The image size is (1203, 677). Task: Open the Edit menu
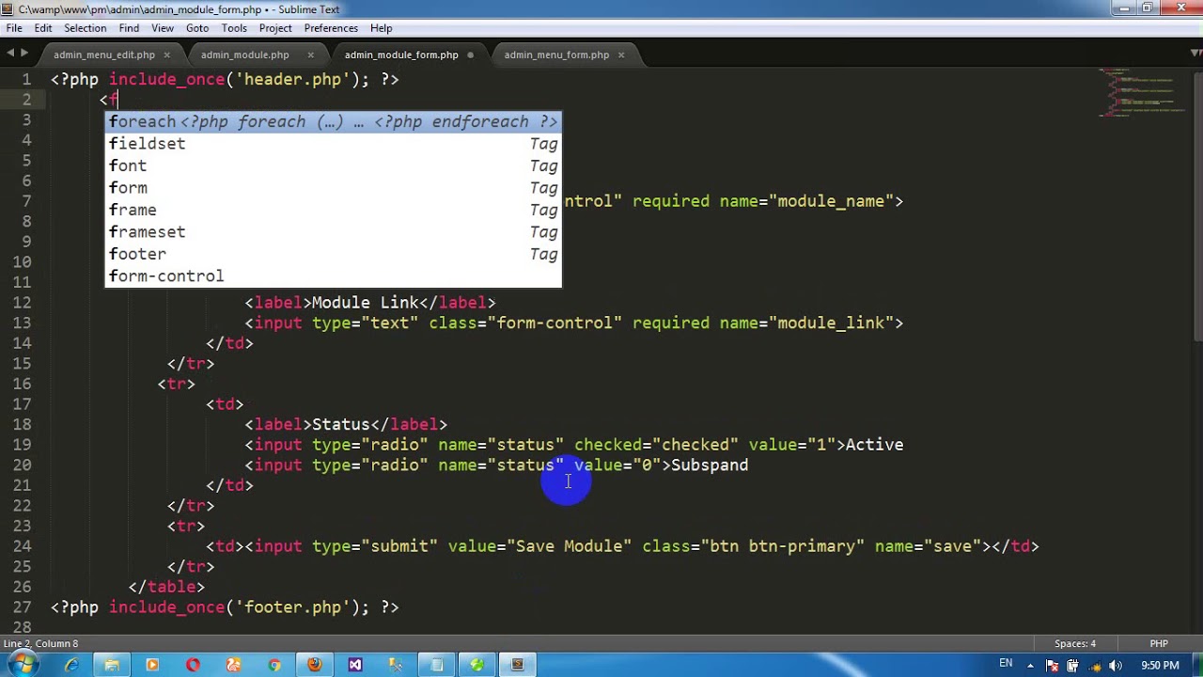pos(43,28)
